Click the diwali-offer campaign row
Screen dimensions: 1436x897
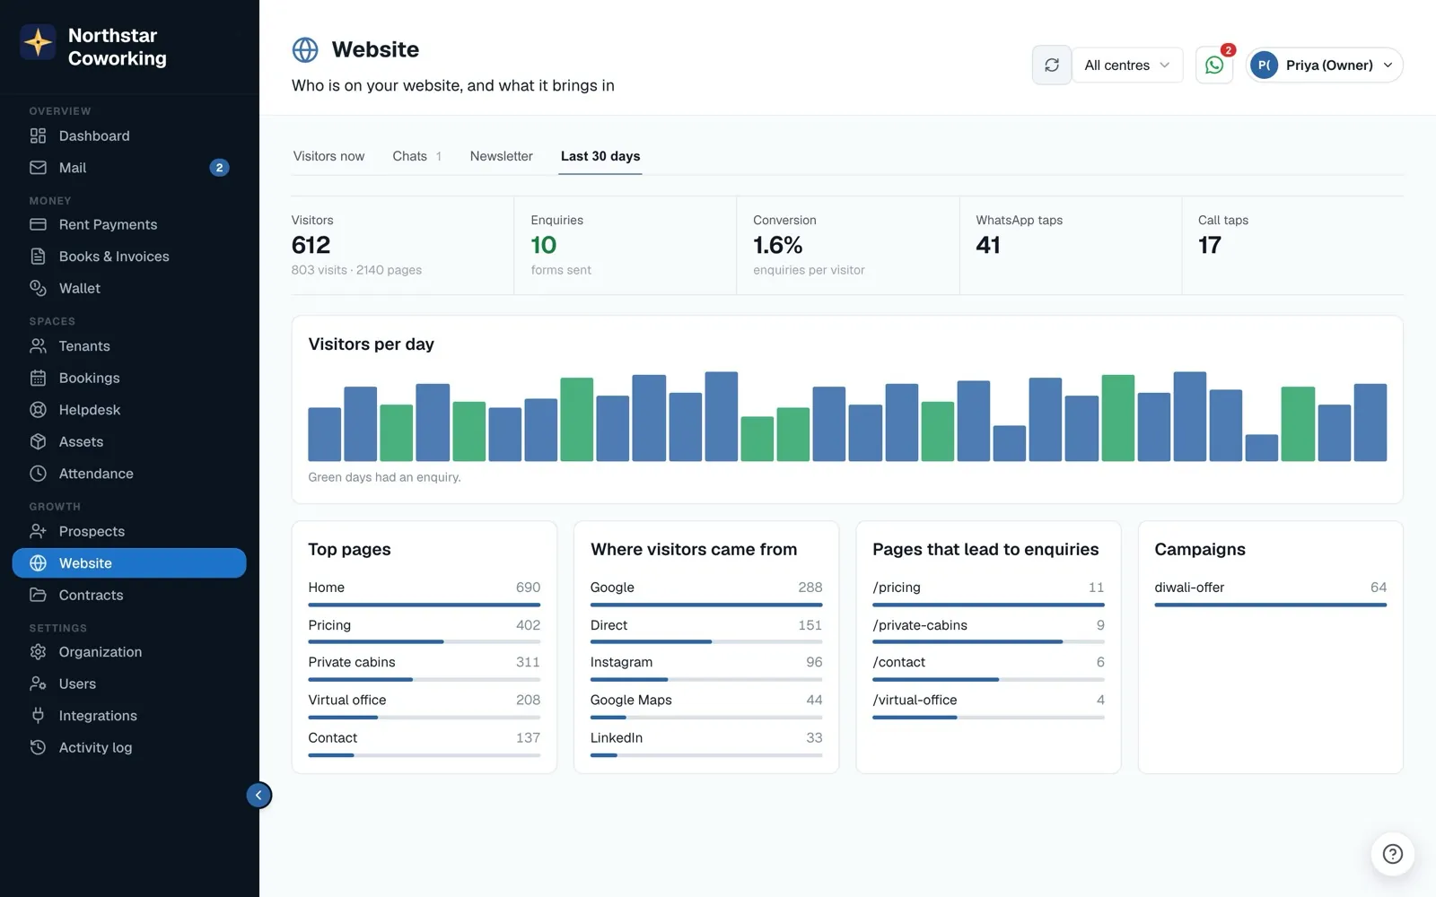pyautogui.click(x=1270, y=593)
